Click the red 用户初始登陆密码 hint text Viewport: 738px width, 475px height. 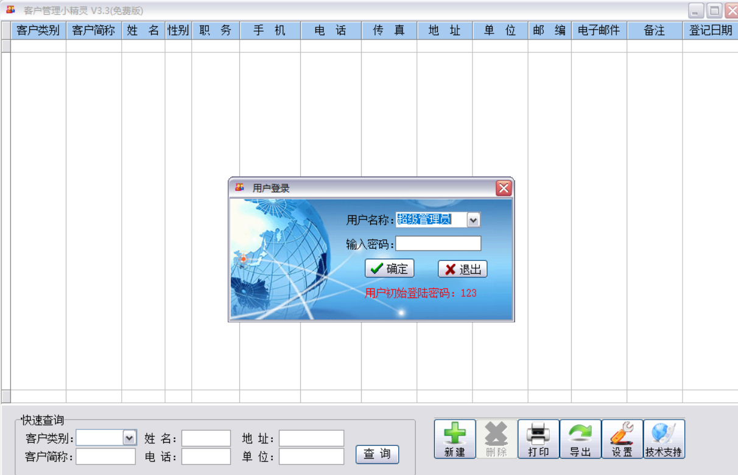tap(421, 293)
